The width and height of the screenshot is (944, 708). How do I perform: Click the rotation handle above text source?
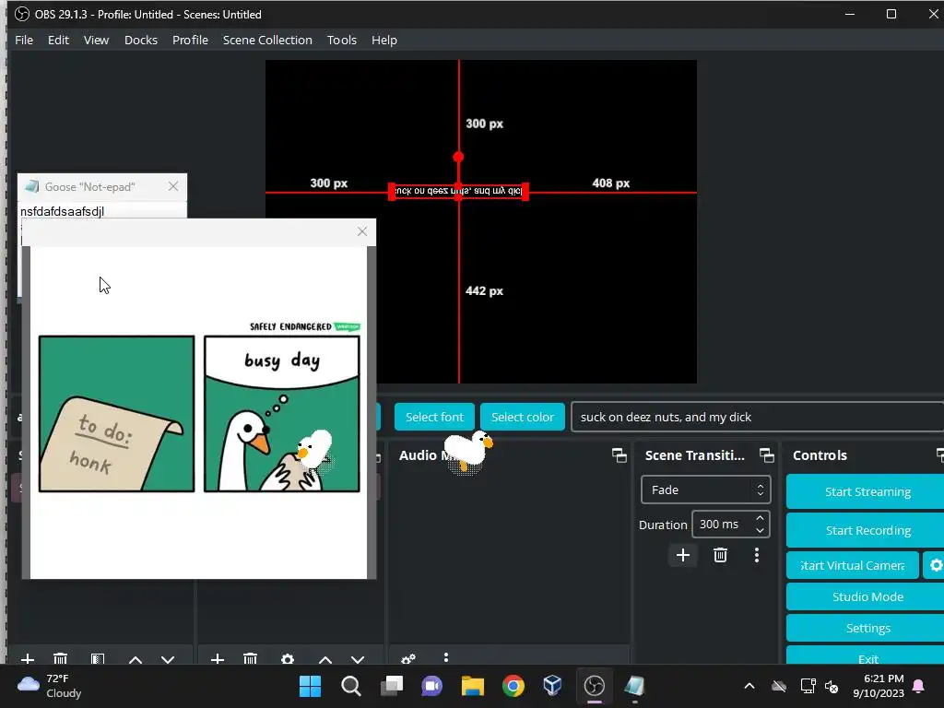(458, 157)
